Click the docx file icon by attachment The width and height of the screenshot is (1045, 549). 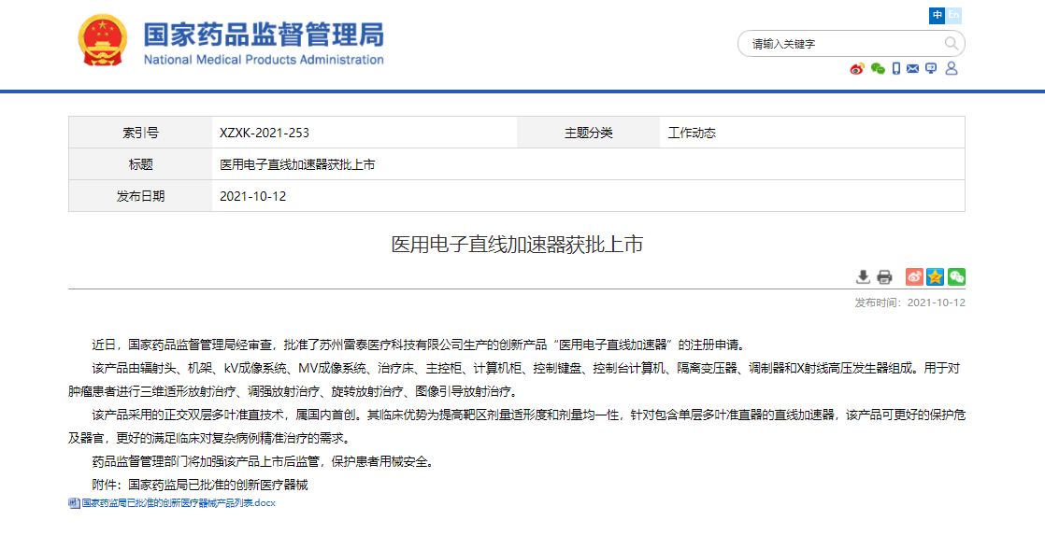74,503
